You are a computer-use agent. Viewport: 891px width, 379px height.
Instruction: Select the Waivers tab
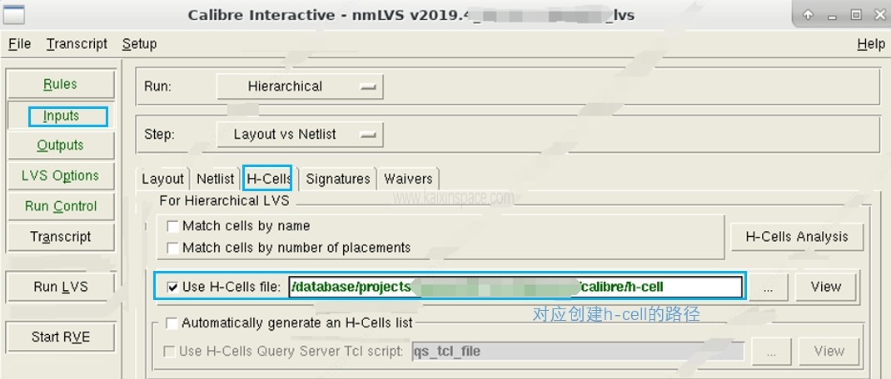(408, 179)
